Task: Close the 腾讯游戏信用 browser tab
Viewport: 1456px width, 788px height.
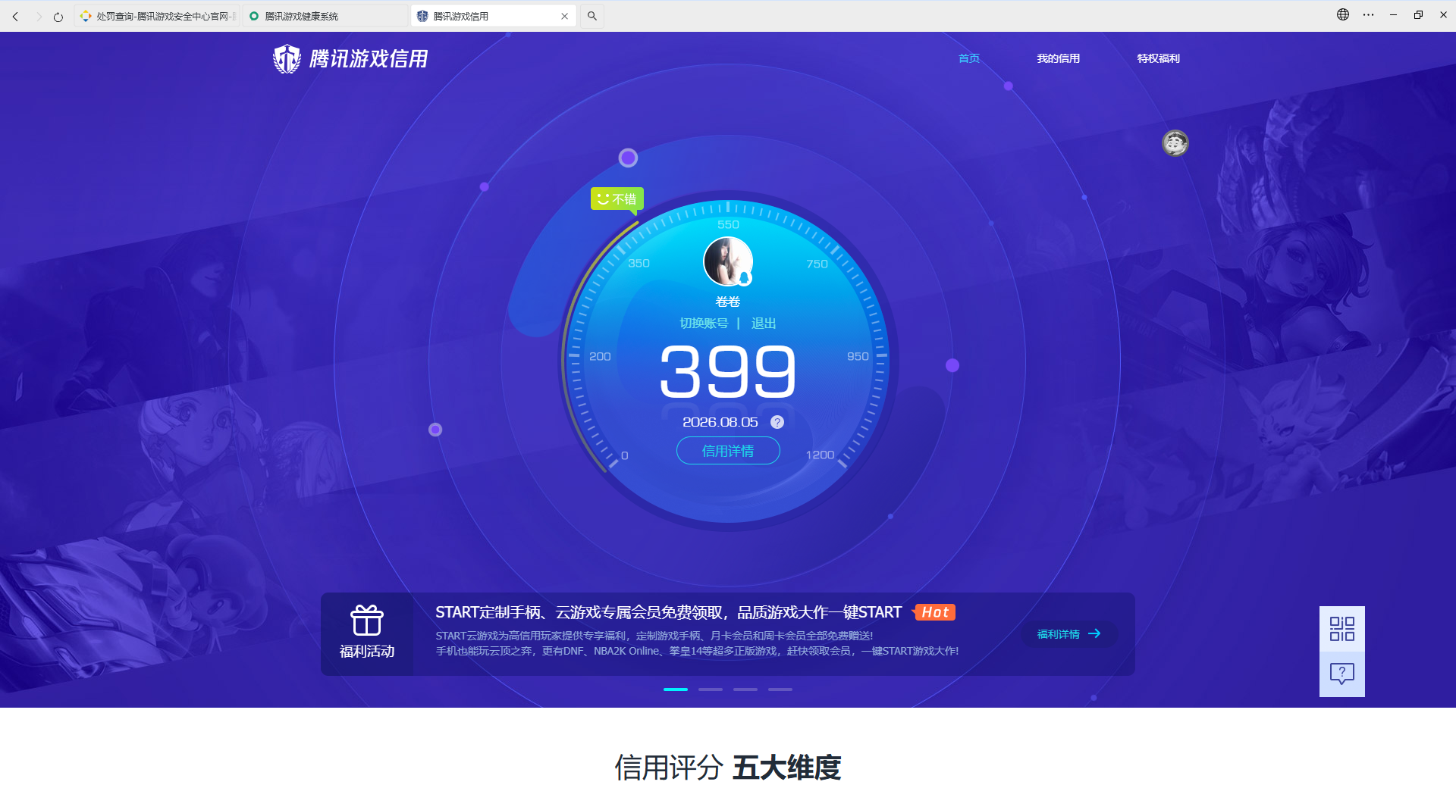Action: pyautogui.click(x=564, y=16)
